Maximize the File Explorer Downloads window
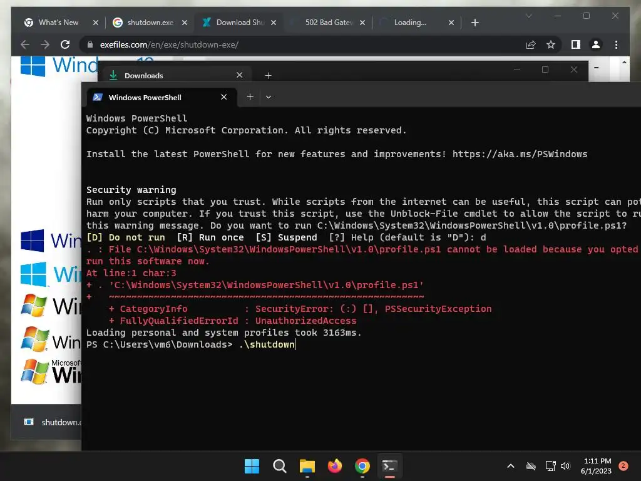The width and height of the screenshot is (641, 481). click(x=545, y=70)
